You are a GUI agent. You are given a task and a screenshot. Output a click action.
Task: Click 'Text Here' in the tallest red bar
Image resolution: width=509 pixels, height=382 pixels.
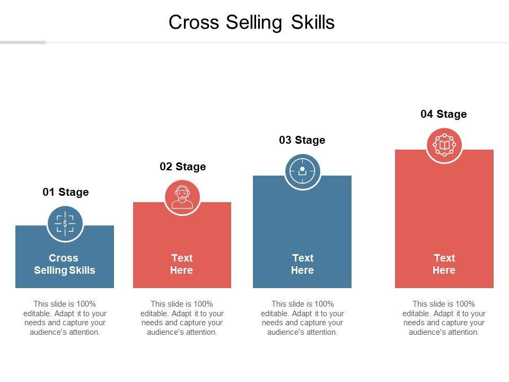[x=444, y=264]
